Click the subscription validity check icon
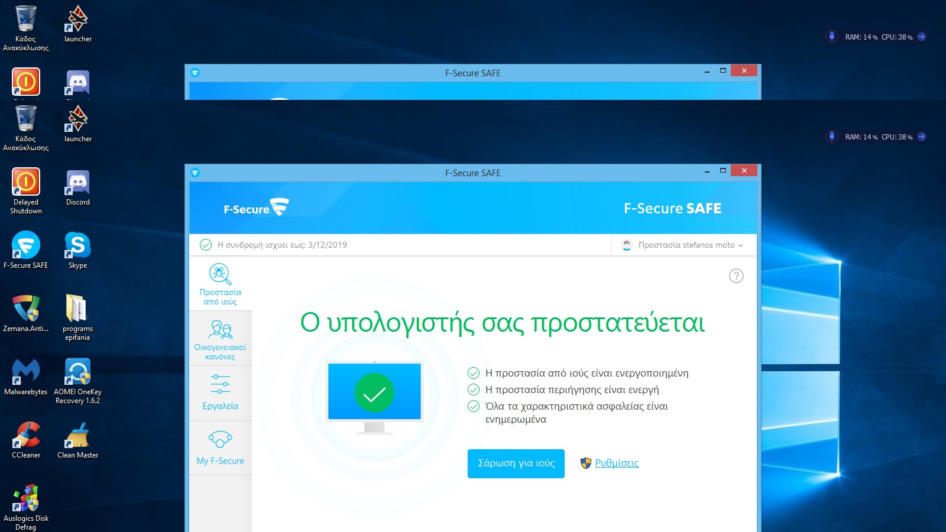 tap(206, 245)
